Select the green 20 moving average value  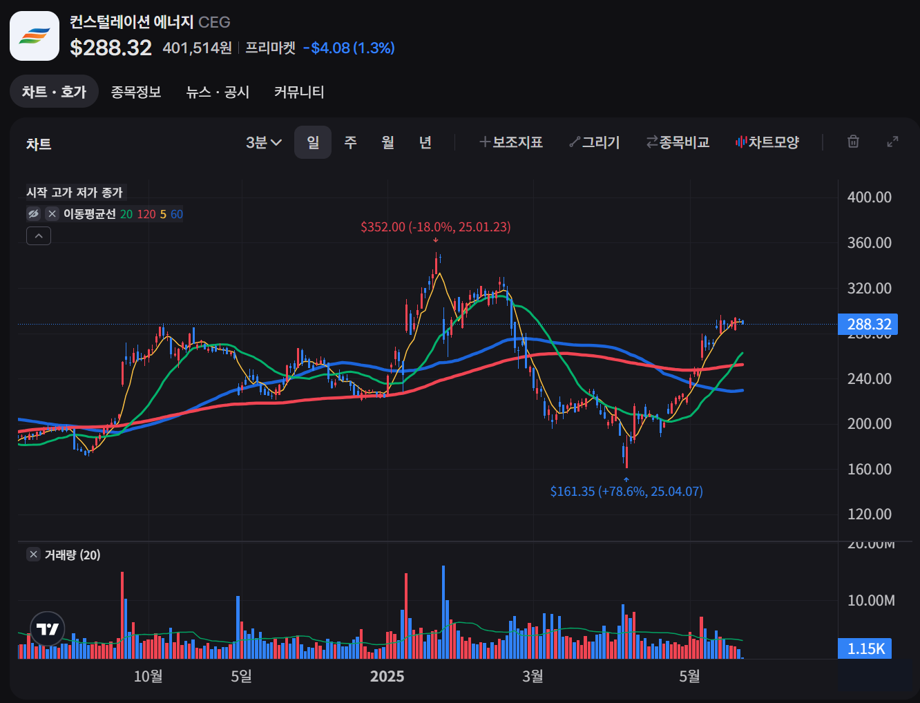[x=126, y=214]
